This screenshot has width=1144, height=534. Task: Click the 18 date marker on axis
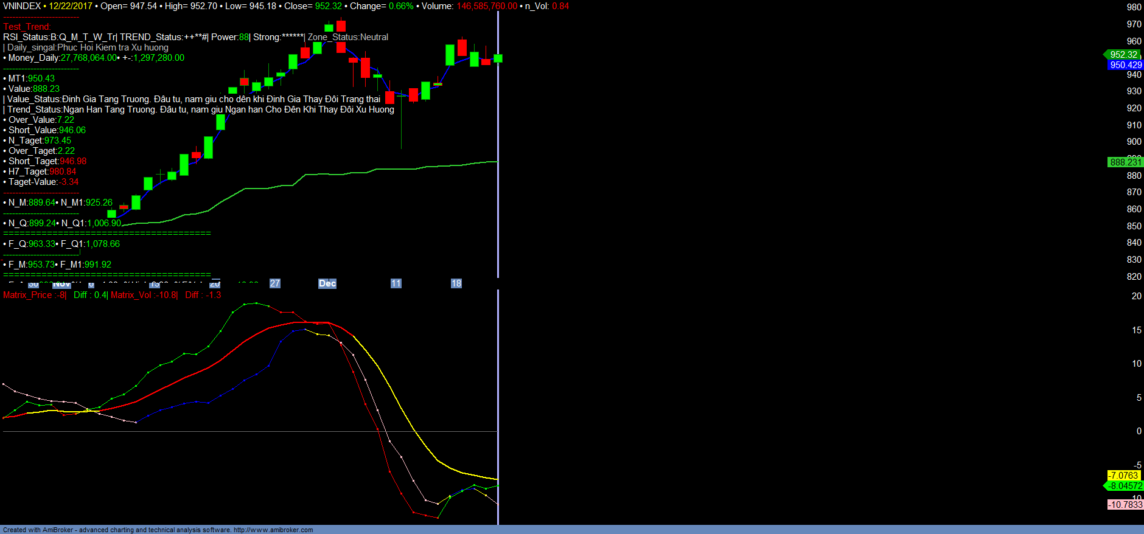pos(456,283)
